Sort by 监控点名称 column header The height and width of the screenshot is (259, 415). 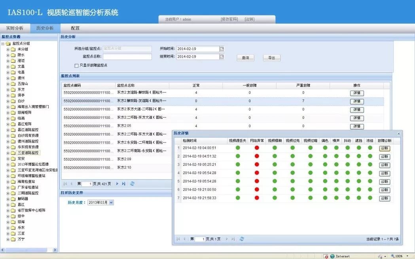[142, 85]
